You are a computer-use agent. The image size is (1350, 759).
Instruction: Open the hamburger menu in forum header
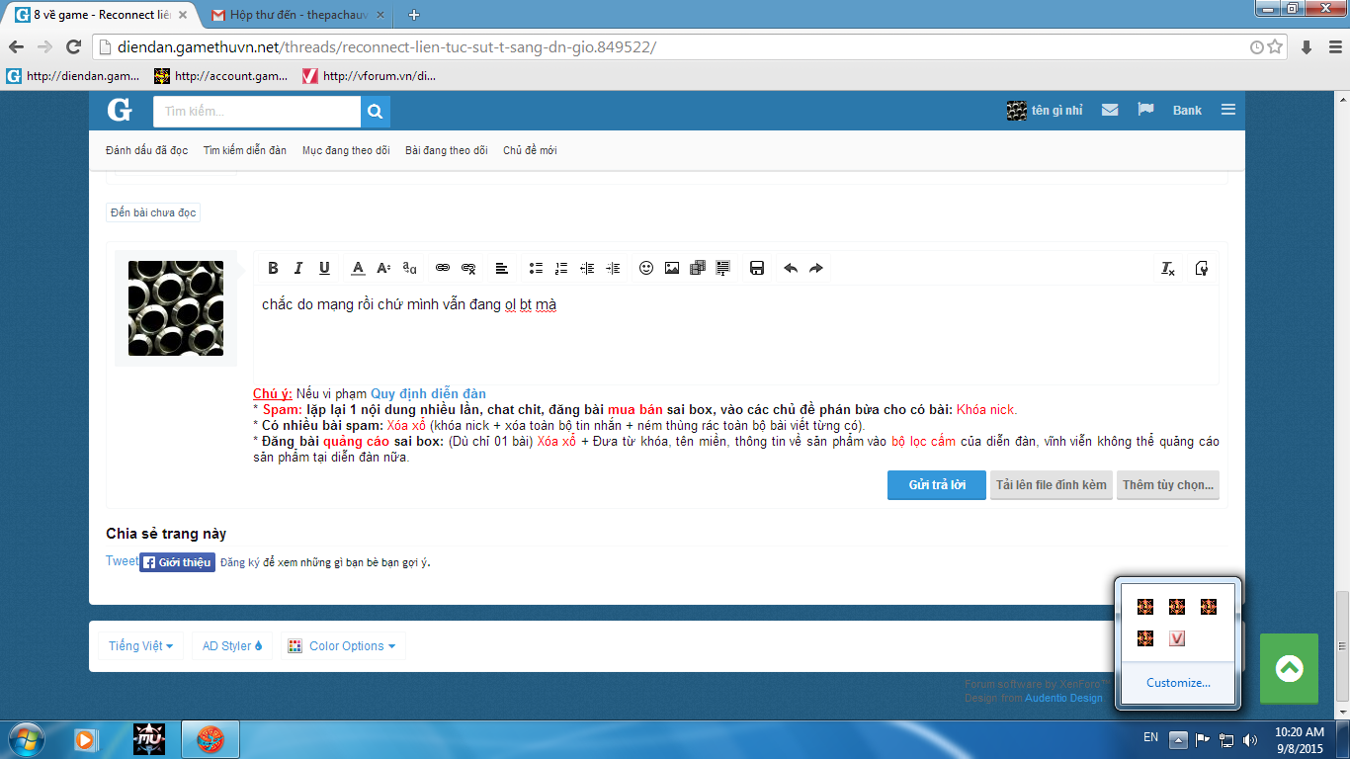(1228, 110)
